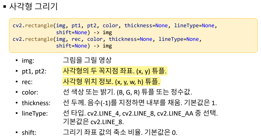261x138 pixels.
Task: Click the description starting '선 색상 또는 밝기'
Action: click(x=128, y=92)
